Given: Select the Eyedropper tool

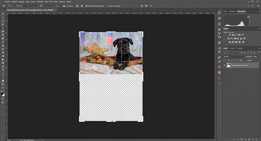Looking at the screenshot, I should click(x=3, y=35).
